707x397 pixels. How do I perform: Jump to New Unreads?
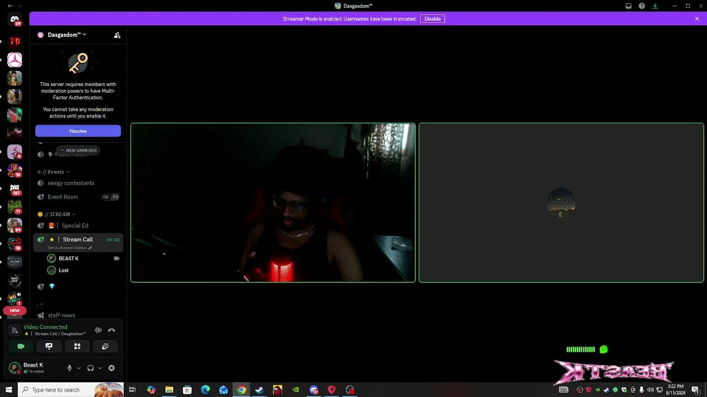[78, 150]
